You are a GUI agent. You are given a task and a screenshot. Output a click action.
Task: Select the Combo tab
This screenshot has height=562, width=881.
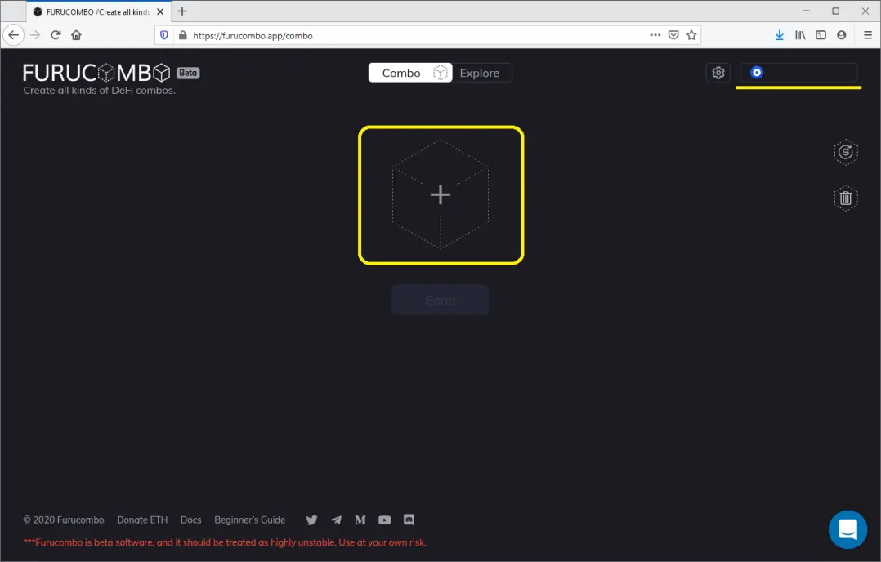pos(410,73)
